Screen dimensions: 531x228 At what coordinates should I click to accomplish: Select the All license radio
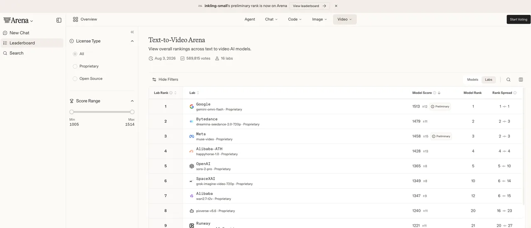tap(75, 54)
